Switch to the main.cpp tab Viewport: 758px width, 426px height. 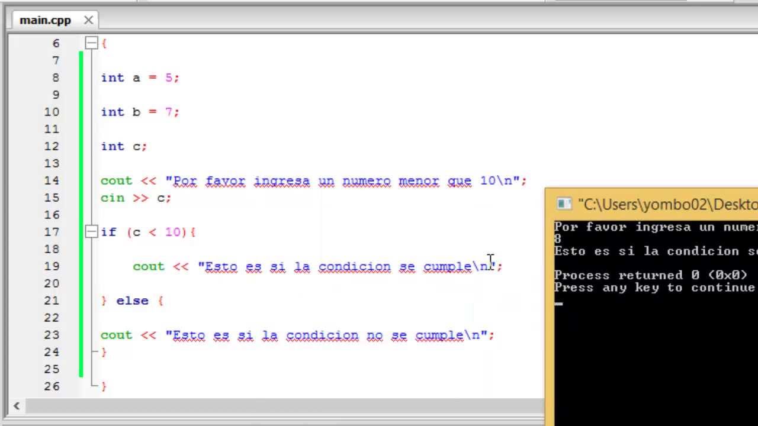coord(45,20)
